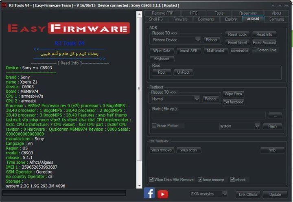This screenshot has height=202, width=293.
Task: Switch to the Tools tab
Action: point(219,13)
